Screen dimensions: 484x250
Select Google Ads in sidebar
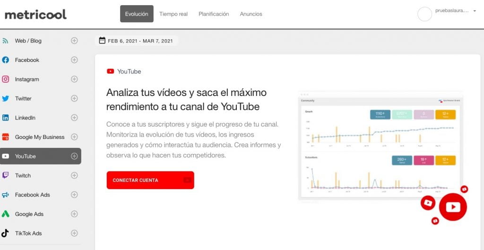point(29,214)
